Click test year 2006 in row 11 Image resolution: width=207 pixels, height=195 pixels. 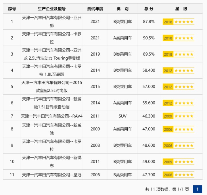point(95,175)
